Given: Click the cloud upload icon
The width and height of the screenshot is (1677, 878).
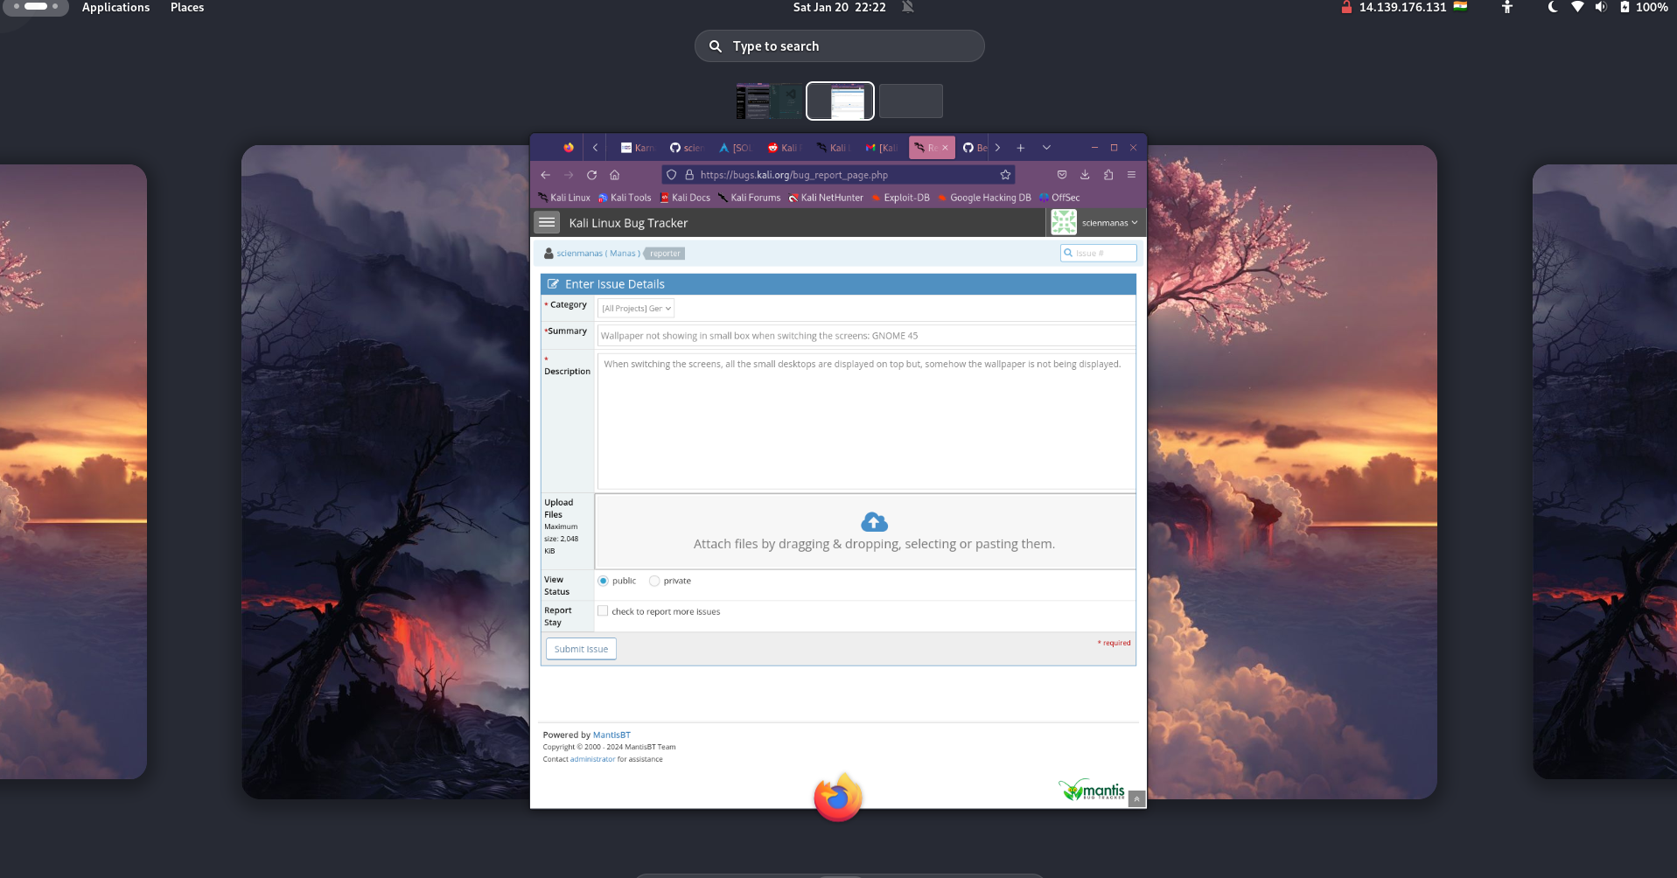Looking at the screenshot, I should [x=874, y=522].
